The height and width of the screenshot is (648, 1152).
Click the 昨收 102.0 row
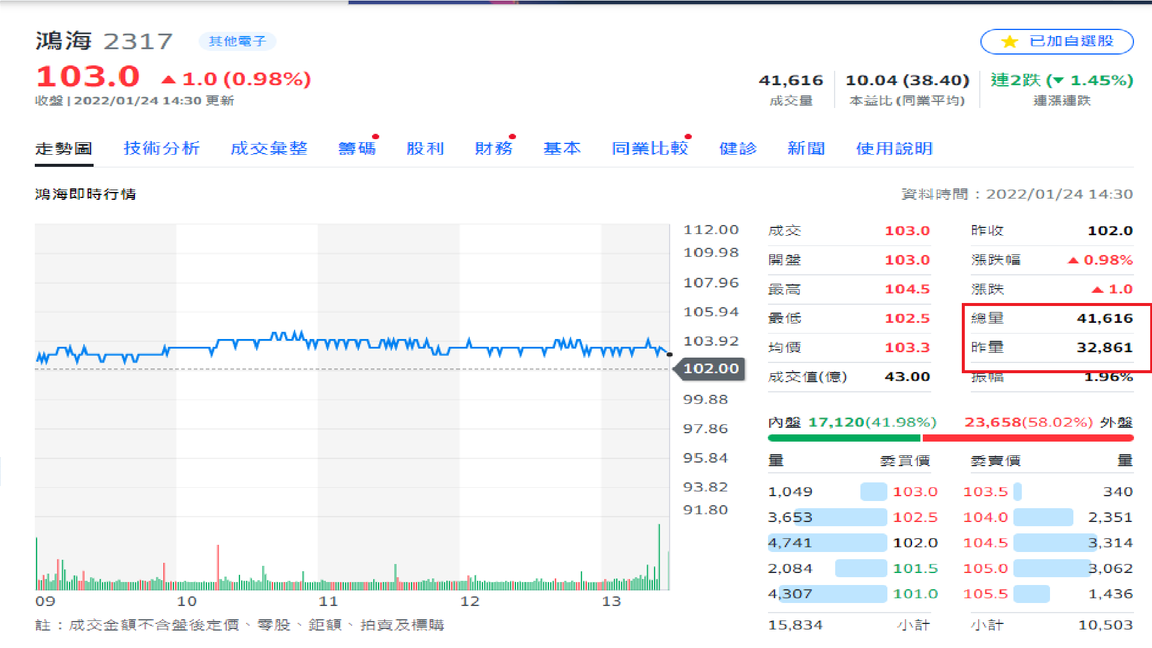coord(1052,230)
